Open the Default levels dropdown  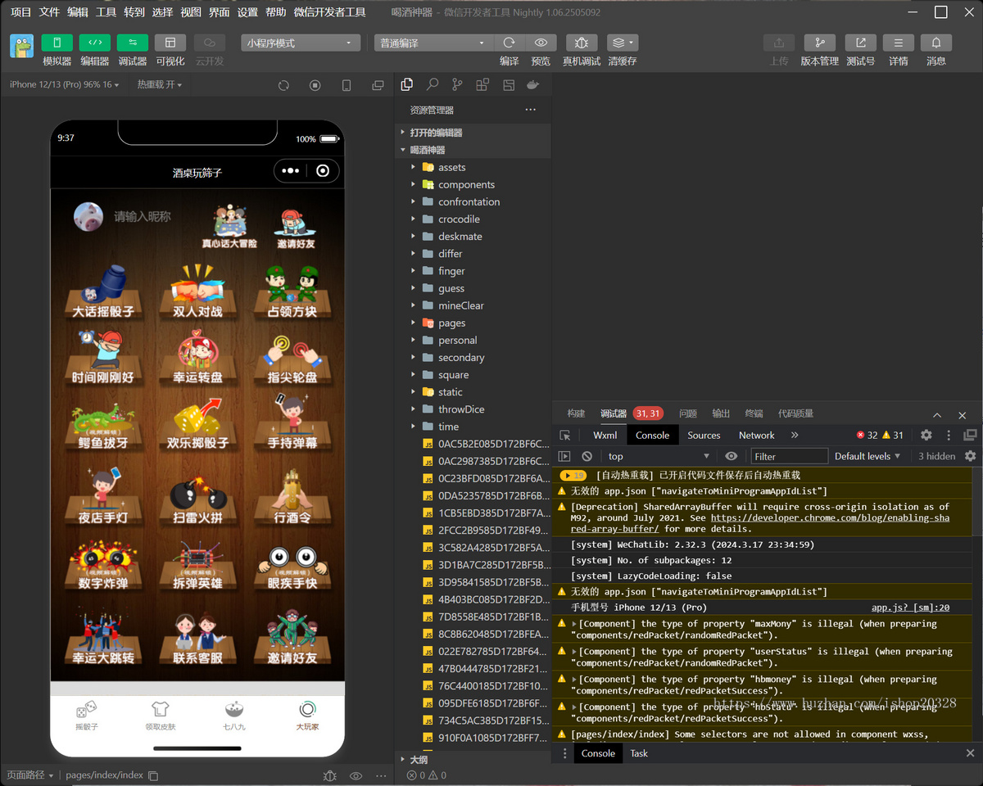(x=867, y=456)
